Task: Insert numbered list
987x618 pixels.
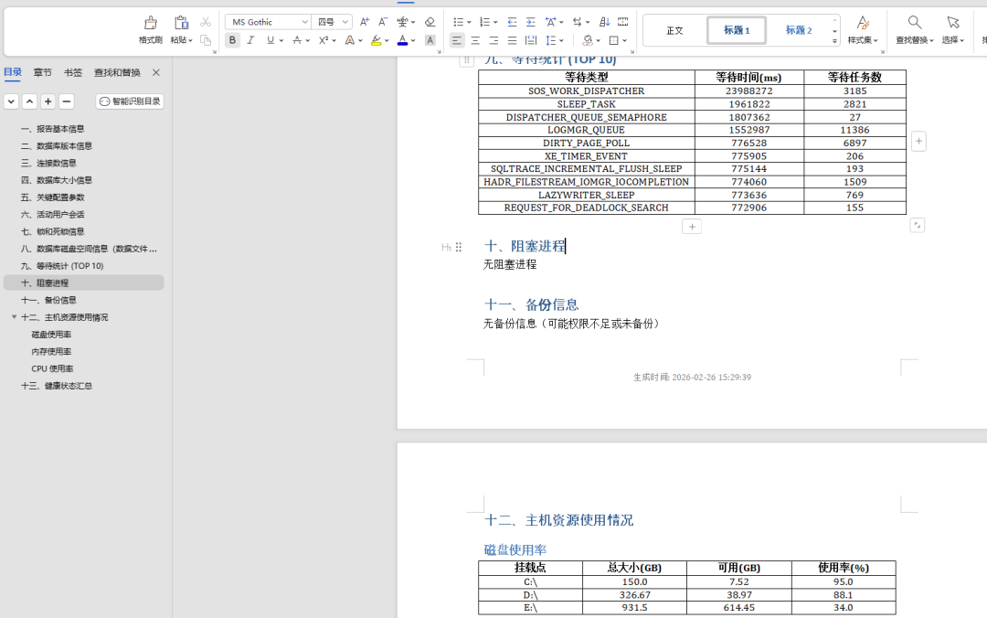Action: tap(484, 22)
